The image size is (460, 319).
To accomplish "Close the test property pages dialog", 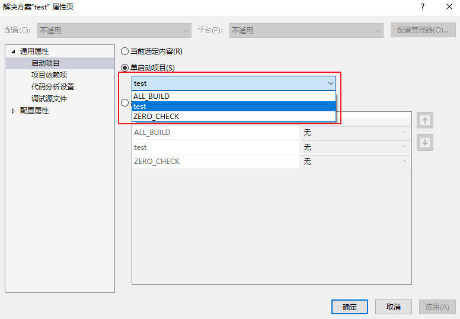I will coord(449,7).
